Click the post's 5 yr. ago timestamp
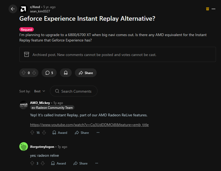The height and width of the screenshot is (171, 221). click(49, 7)
